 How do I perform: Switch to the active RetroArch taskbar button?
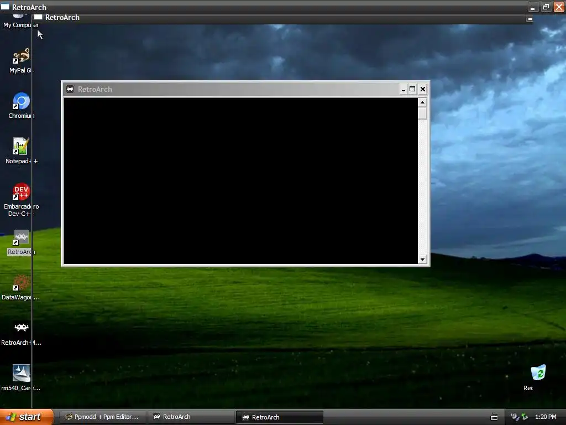(279, 417)
